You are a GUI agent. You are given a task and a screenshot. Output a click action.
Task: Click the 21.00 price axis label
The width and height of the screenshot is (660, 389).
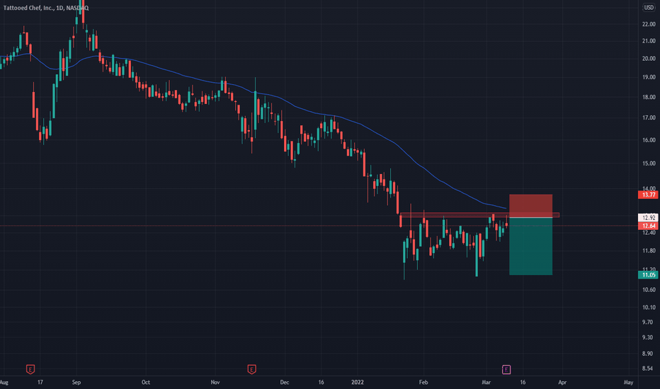coord(649,41)
